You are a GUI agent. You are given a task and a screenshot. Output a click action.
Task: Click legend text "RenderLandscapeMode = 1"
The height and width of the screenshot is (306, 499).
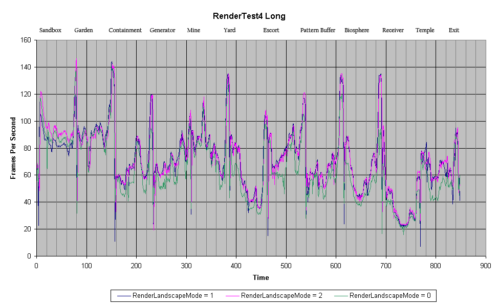[173, 296]
